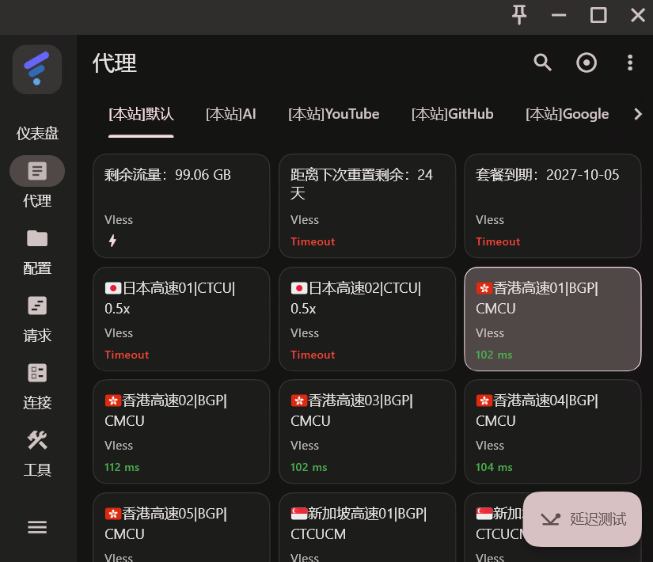Switch to the [本站]AI tab
653x562 pixels.
click(230, 114)
